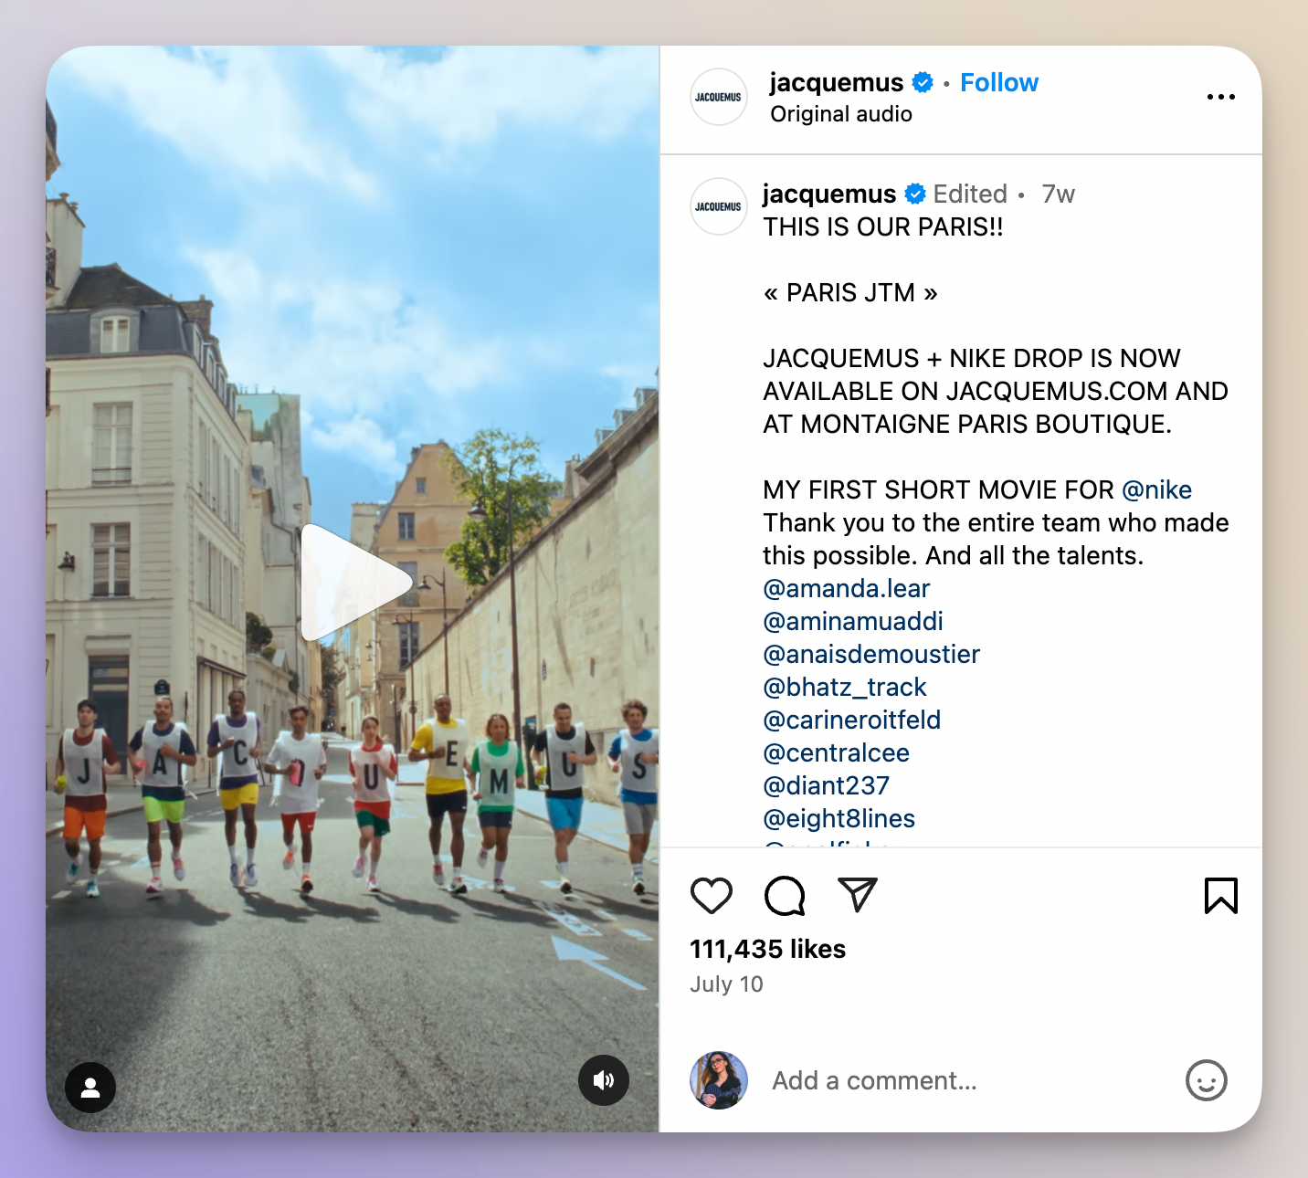Open jacquemus avatar beside the caption
The width and height of the screenshot is (1308, 1178).
click(719, 206)
